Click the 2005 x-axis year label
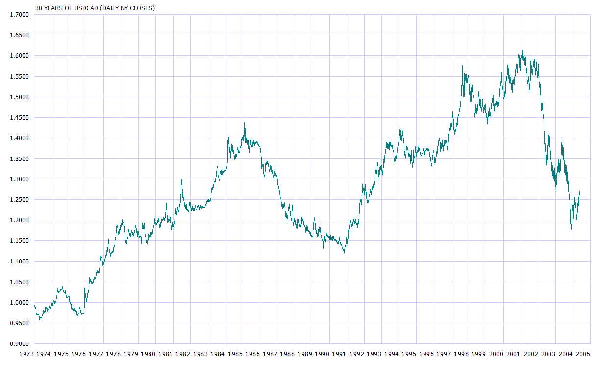This screenshot has height=368, width=599. [583, 354]
